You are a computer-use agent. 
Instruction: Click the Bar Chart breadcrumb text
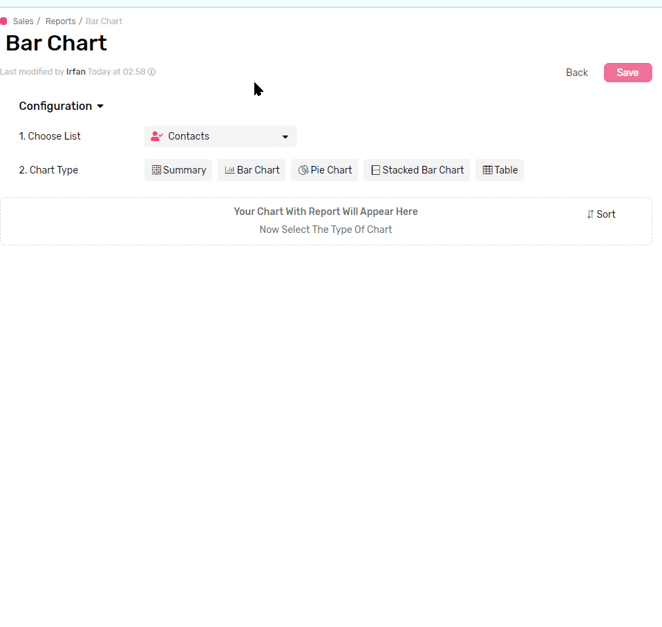[104, 21]
